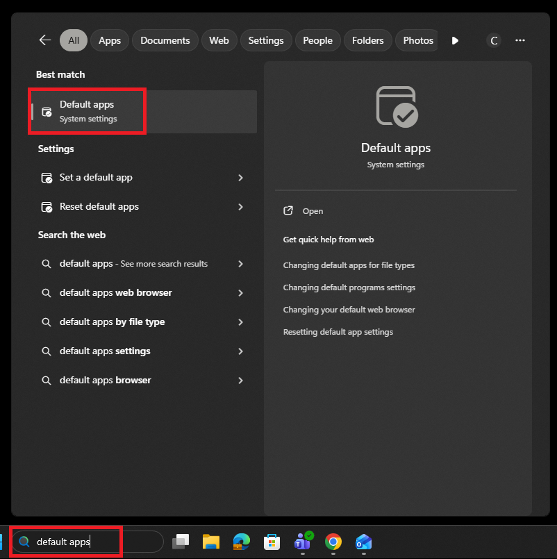Open the three-dots more options menu
The width and height of the screenshot is (557, 559).
tap(520, 40)
